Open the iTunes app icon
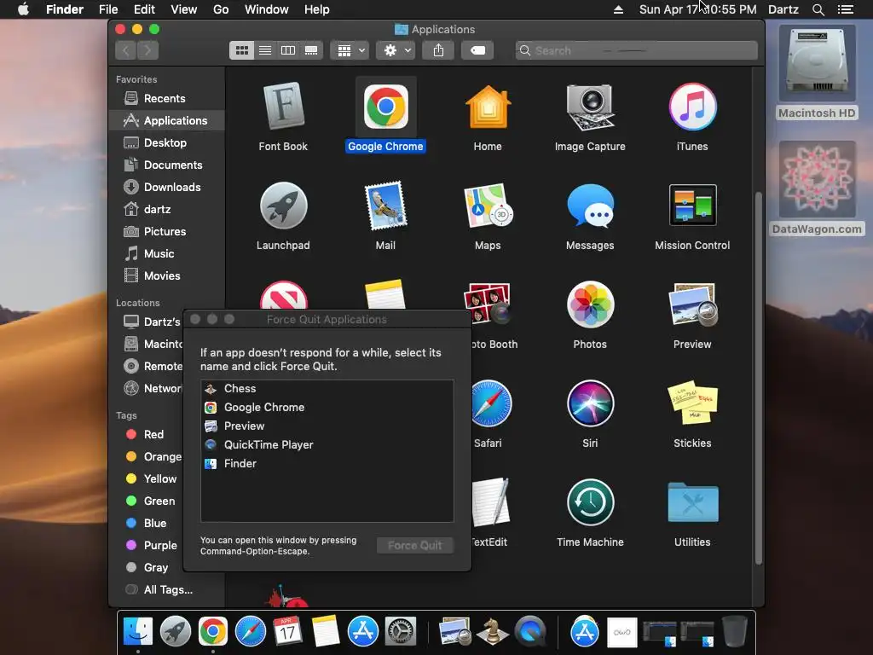 point(692,107)
